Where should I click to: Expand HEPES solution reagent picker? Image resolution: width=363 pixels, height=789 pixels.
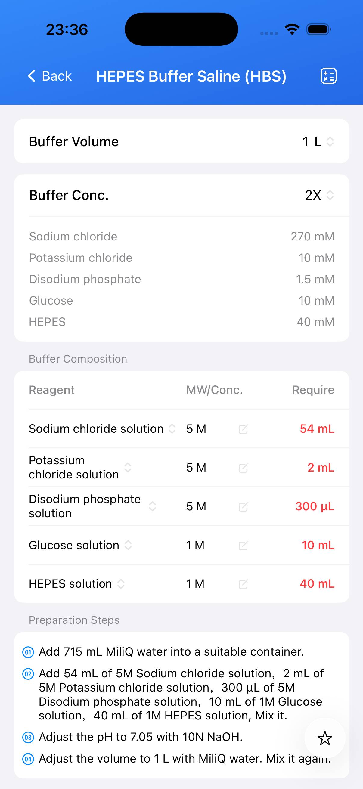coord(121,584)
